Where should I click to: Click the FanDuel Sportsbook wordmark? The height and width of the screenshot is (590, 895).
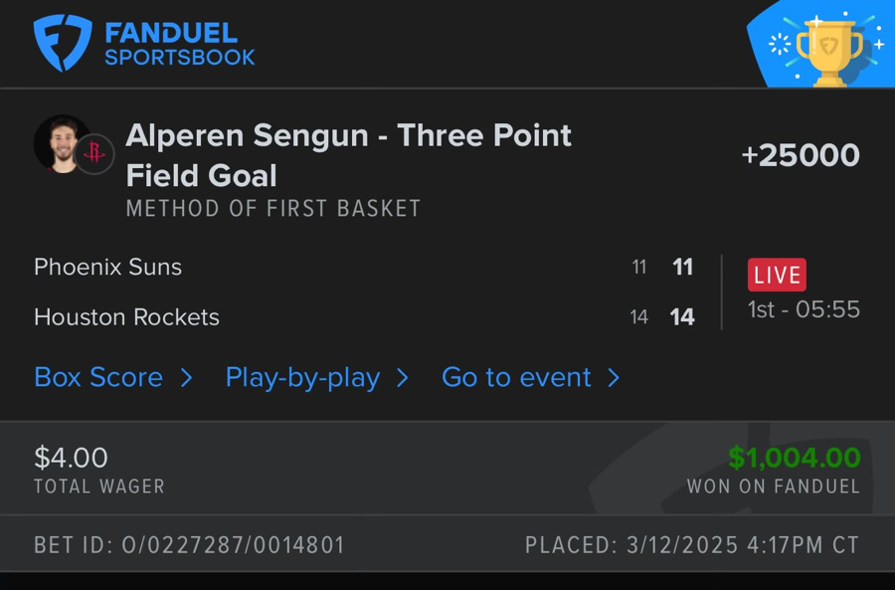(x=180, y=45)
